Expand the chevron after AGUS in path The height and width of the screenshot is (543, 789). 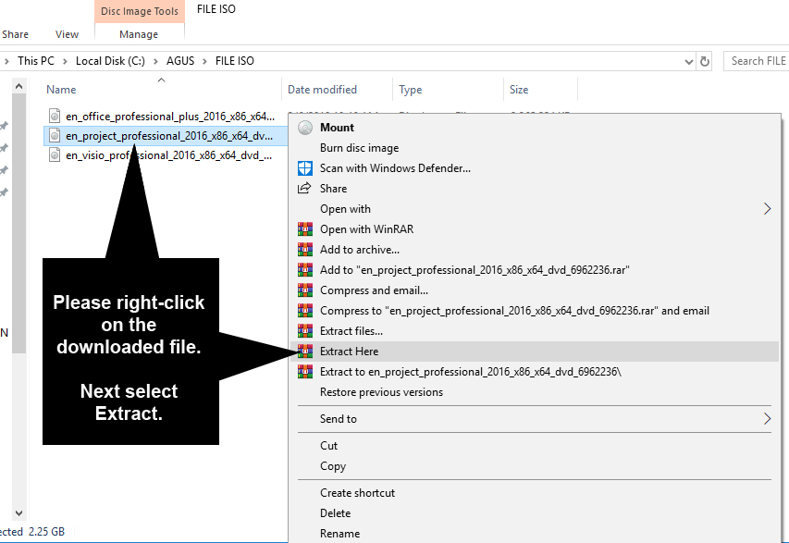(204, 61)
